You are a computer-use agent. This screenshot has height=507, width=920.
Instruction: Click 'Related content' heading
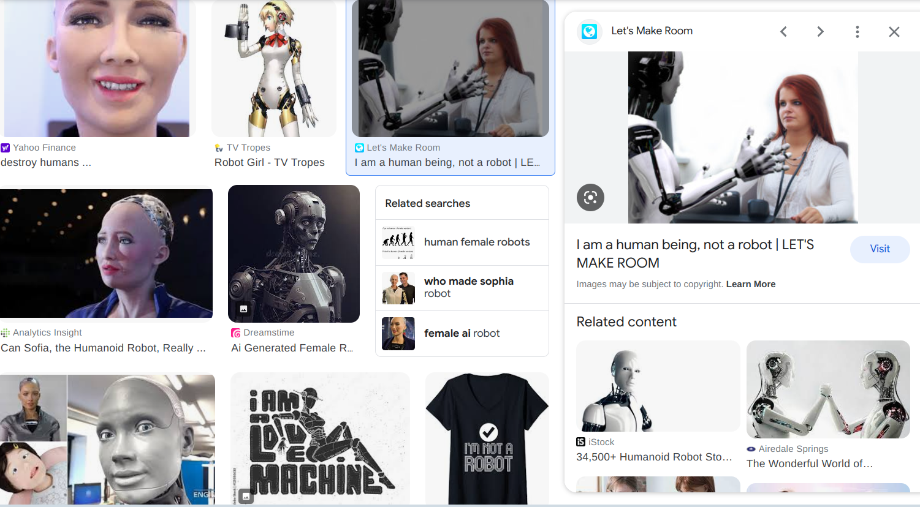coord(626,322)
